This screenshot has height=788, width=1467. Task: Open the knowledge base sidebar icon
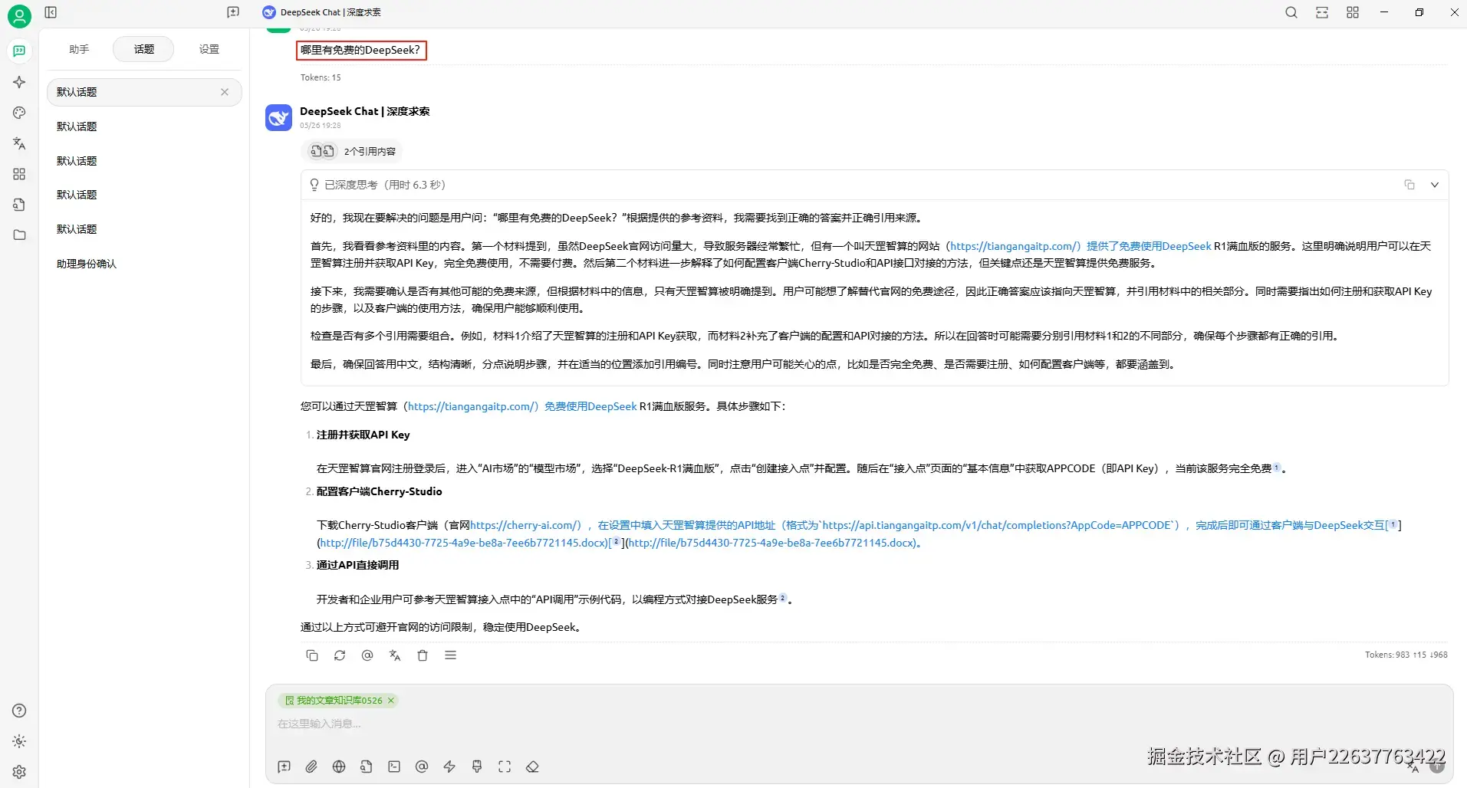pos(19,205)
